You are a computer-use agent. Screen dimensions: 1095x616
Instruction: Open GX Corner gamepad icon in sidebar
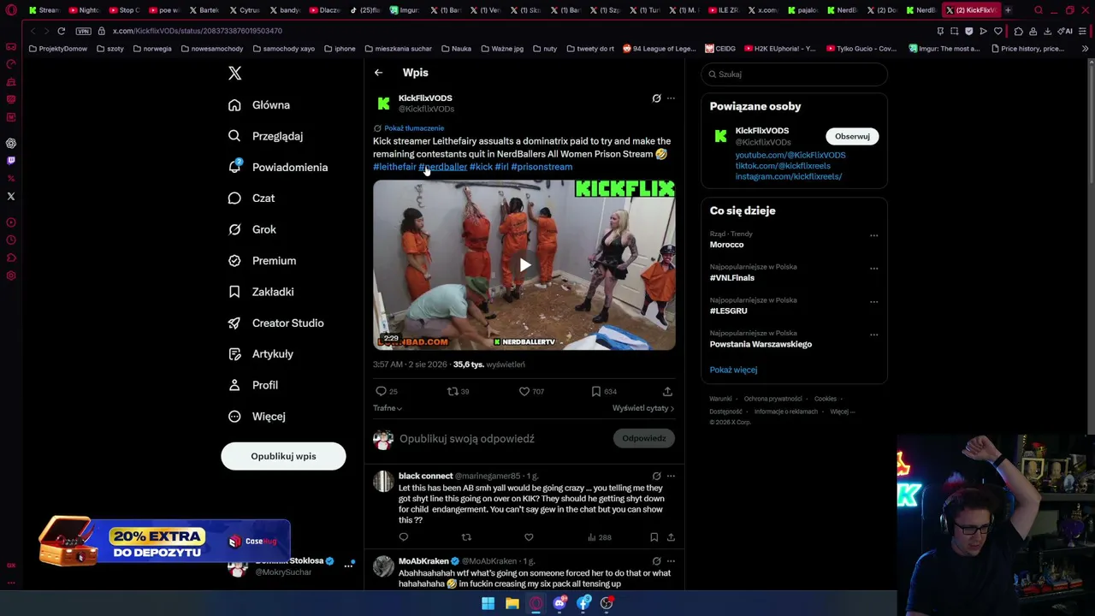[x=11, y=46]
